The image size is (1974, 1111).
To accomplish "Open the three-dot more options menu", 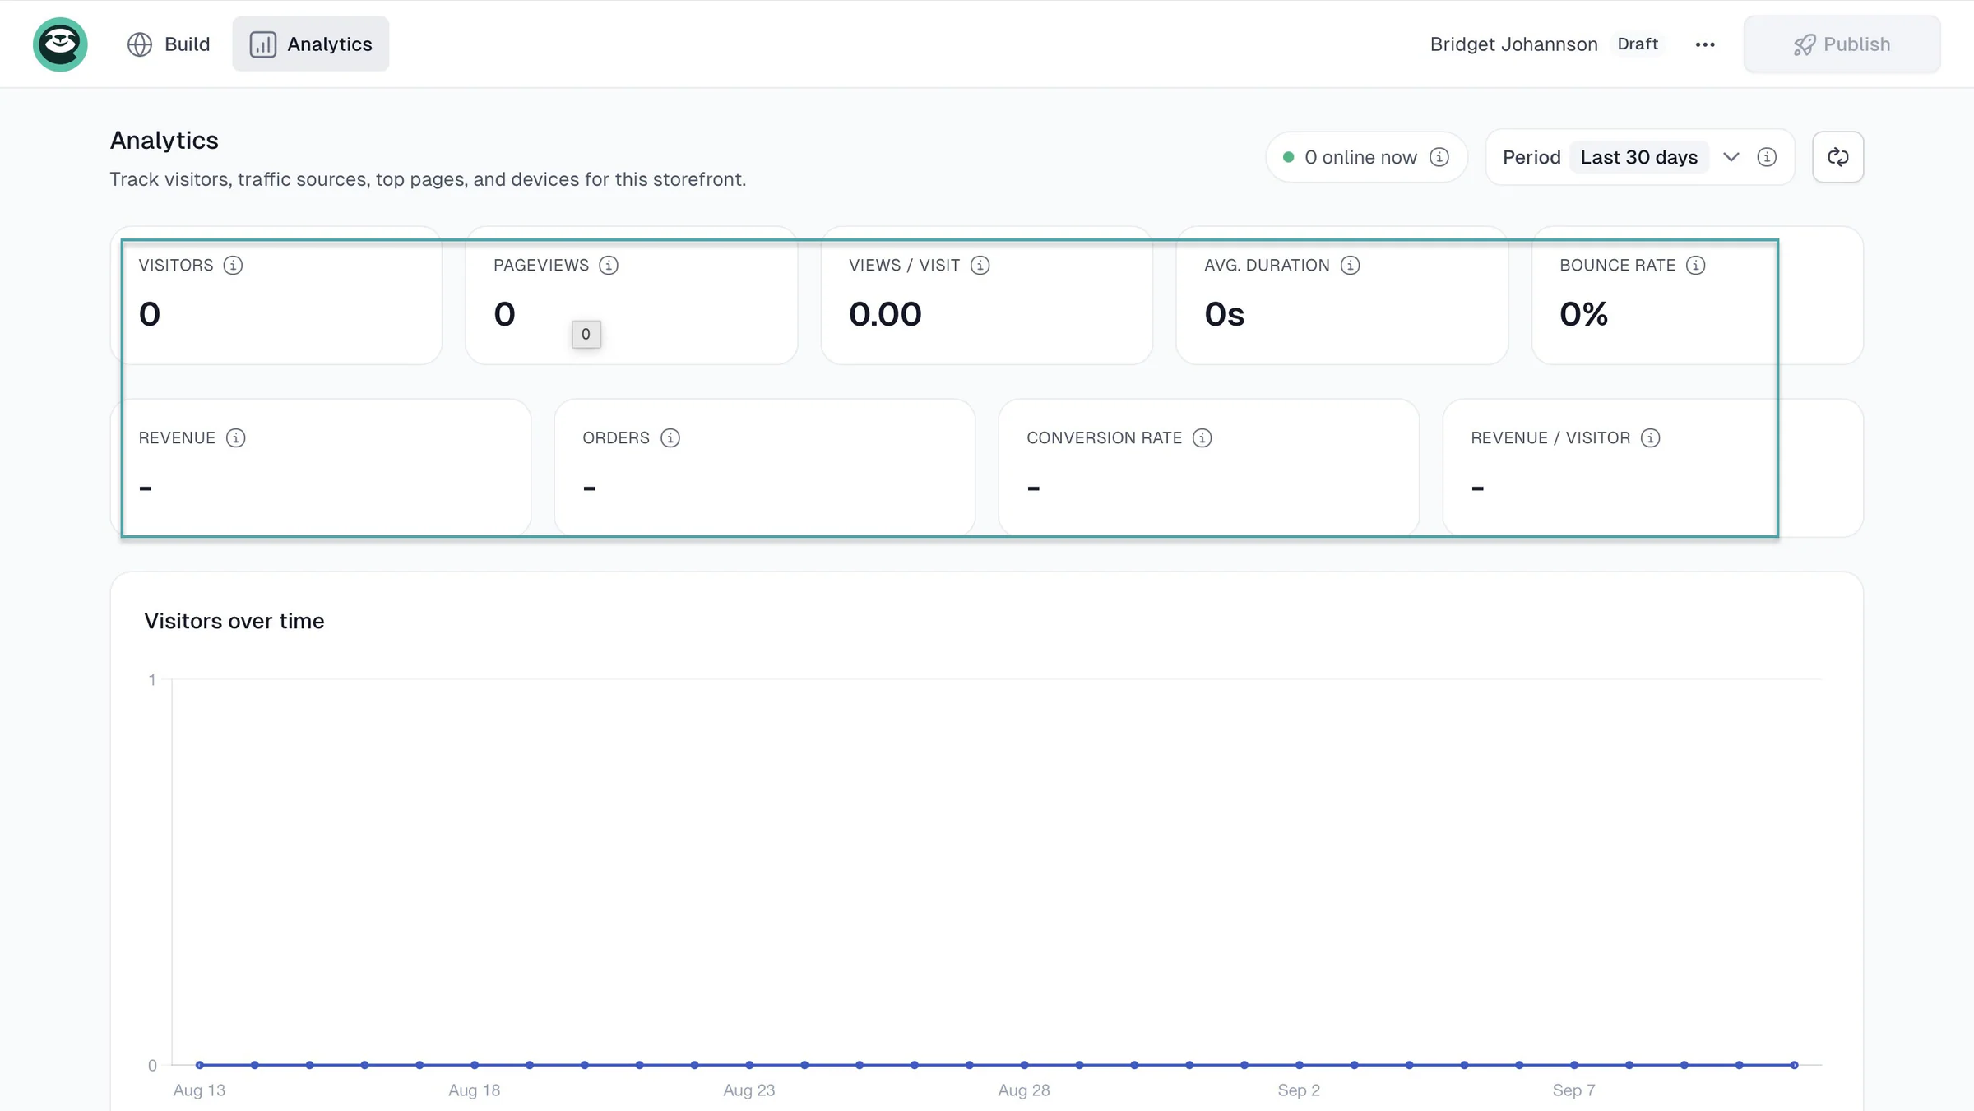I will point(1704,44).
